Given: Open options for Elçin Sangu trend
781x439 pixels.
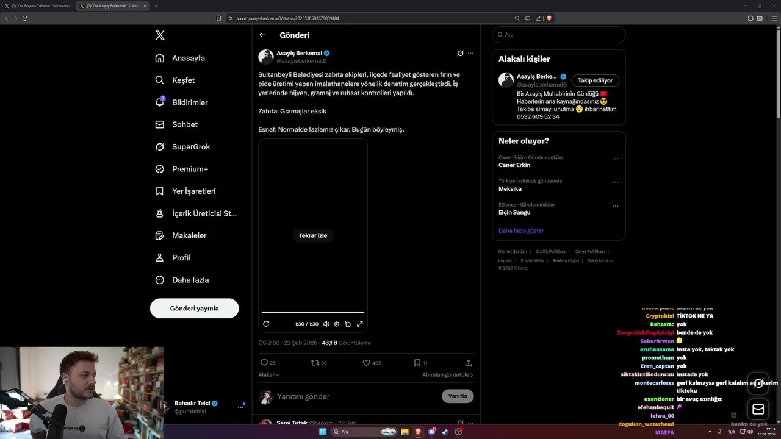Looking at the screenshot, I should pos(615,205).
